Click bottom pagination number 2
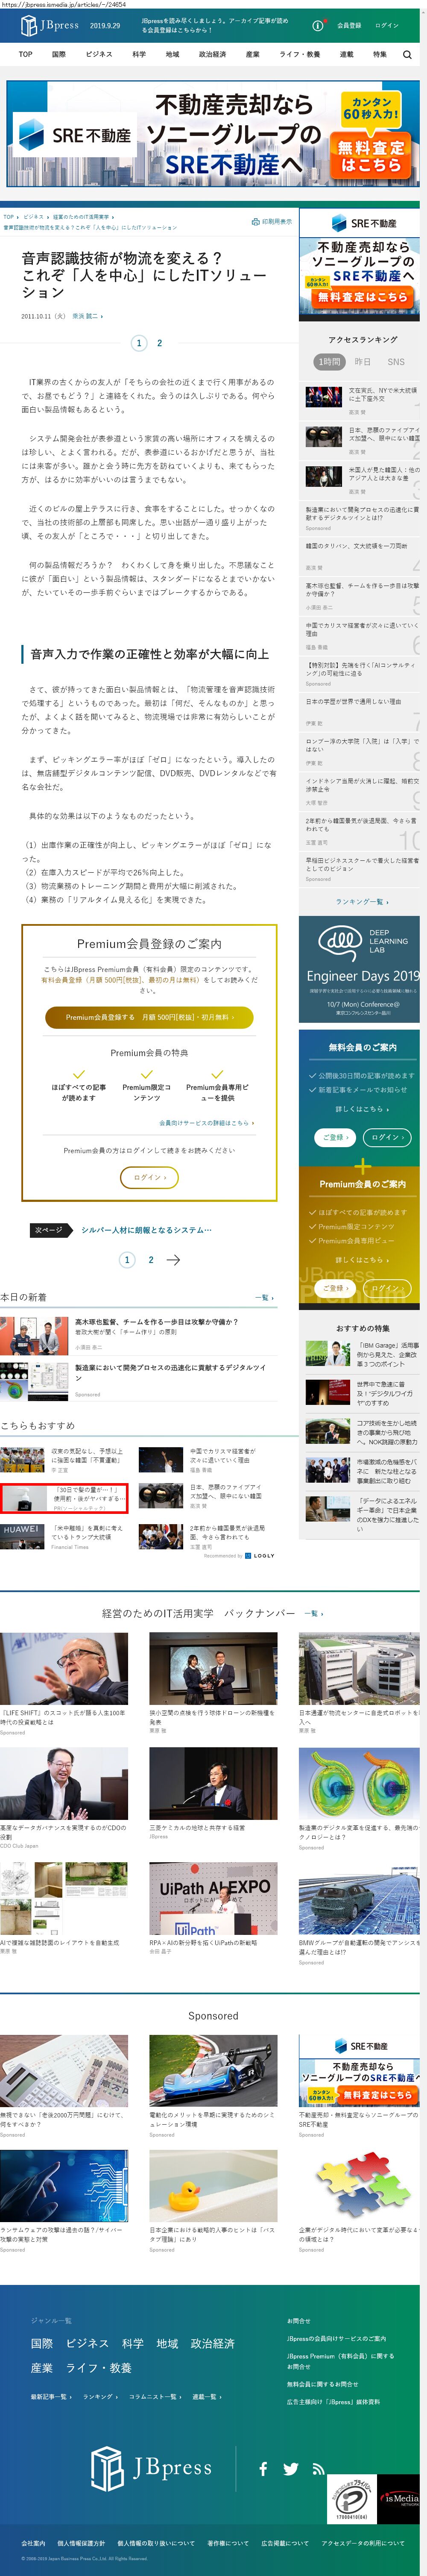Screen dimensions: 427x2576 point(151,1260)
